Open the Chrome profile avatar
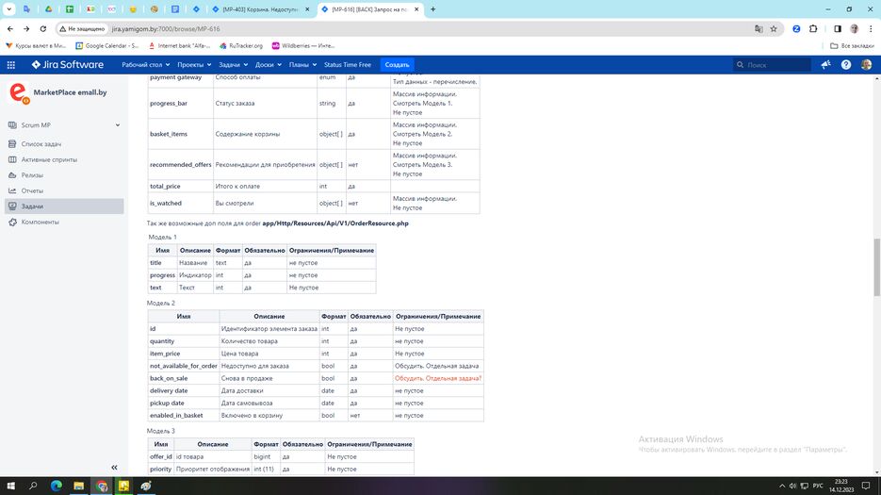Viewport: 881px width, 495px height. (854, 28)
